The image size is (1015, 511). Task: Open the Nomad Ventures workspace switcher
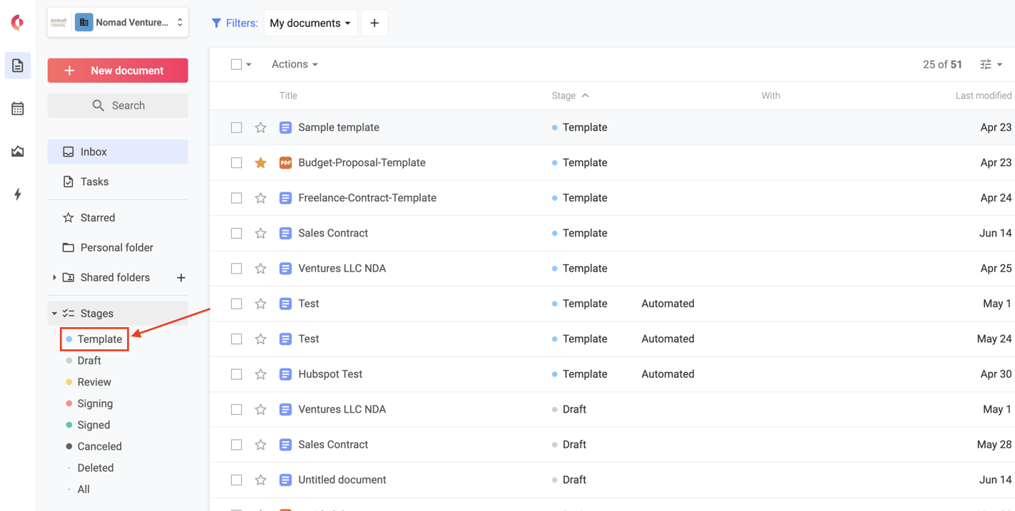coord(118,23)
